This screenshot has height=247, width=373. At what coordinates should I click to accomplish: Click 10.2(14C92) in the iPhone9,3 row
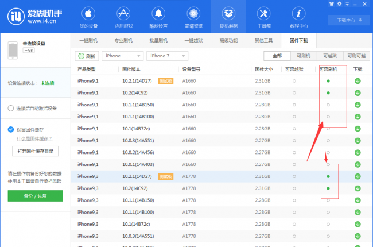coord(135,188)
